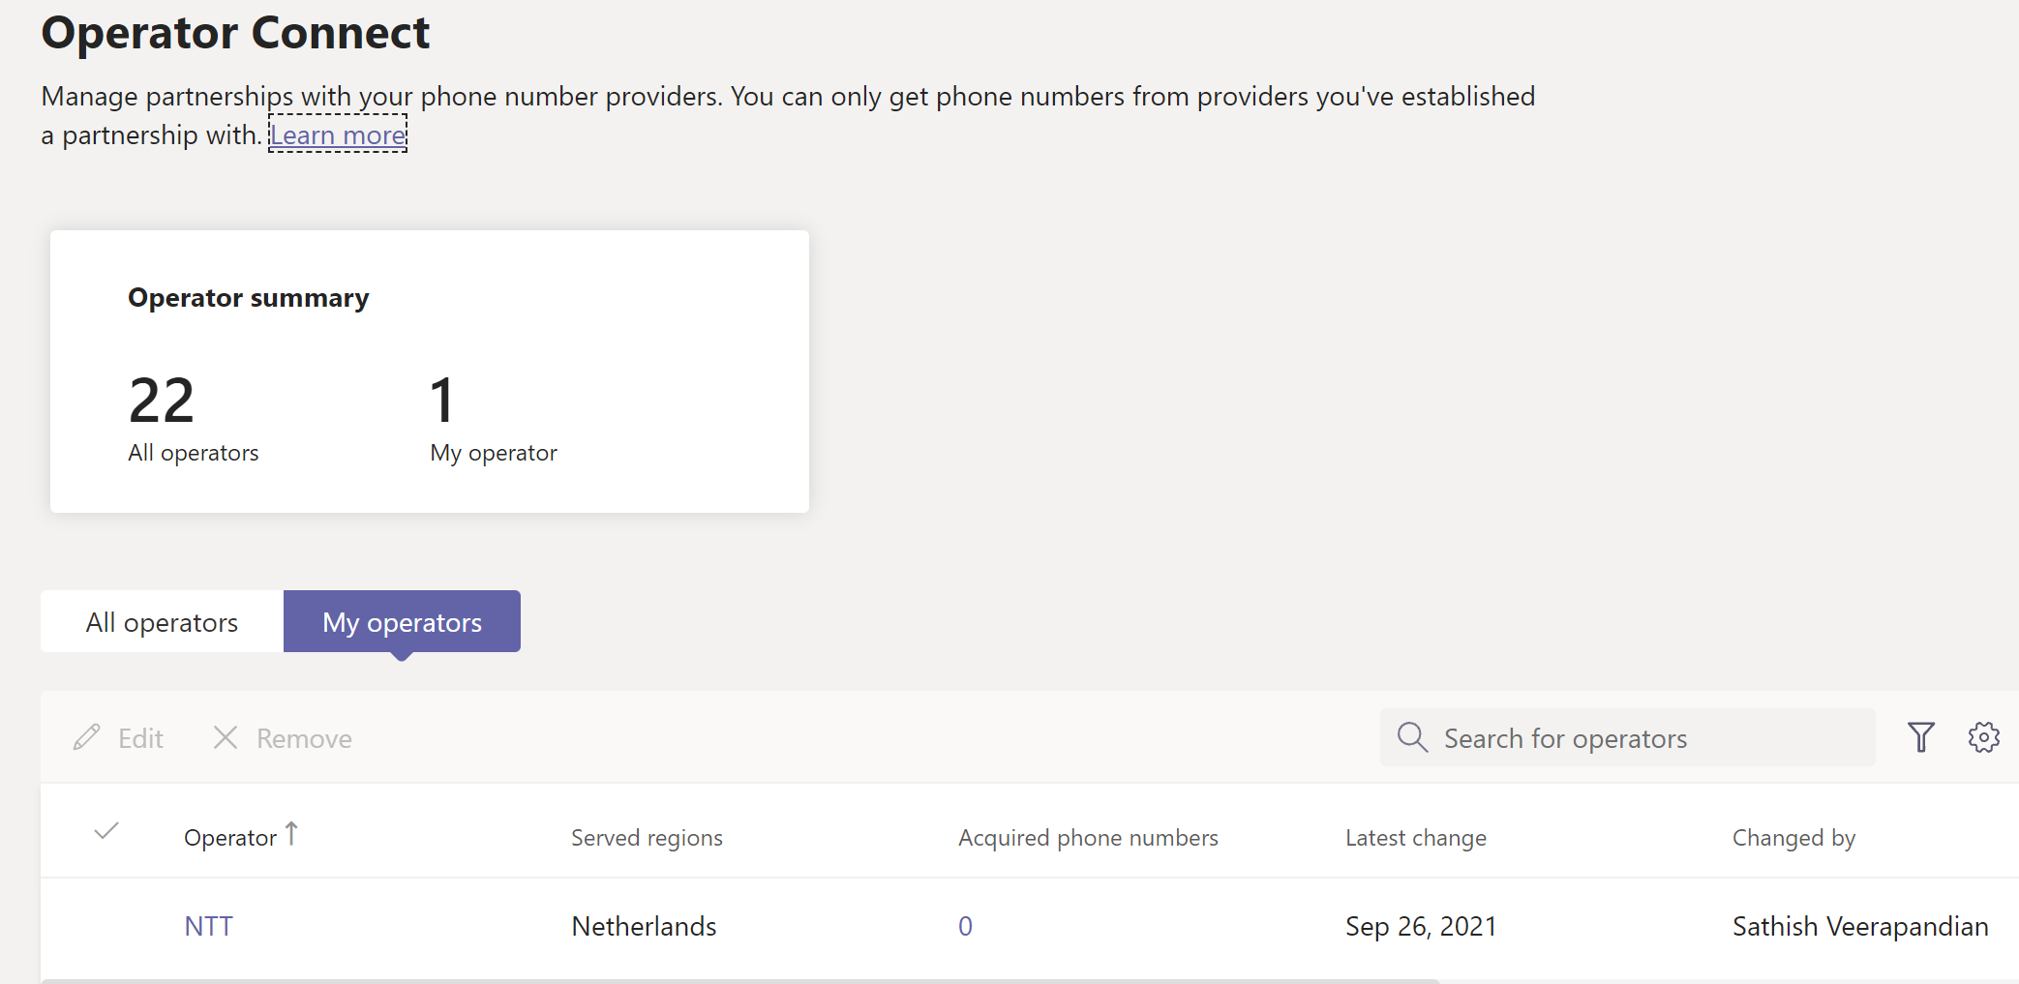Click the filter funnel icon
The image size is (2019, 984).
coord(1920,737)
